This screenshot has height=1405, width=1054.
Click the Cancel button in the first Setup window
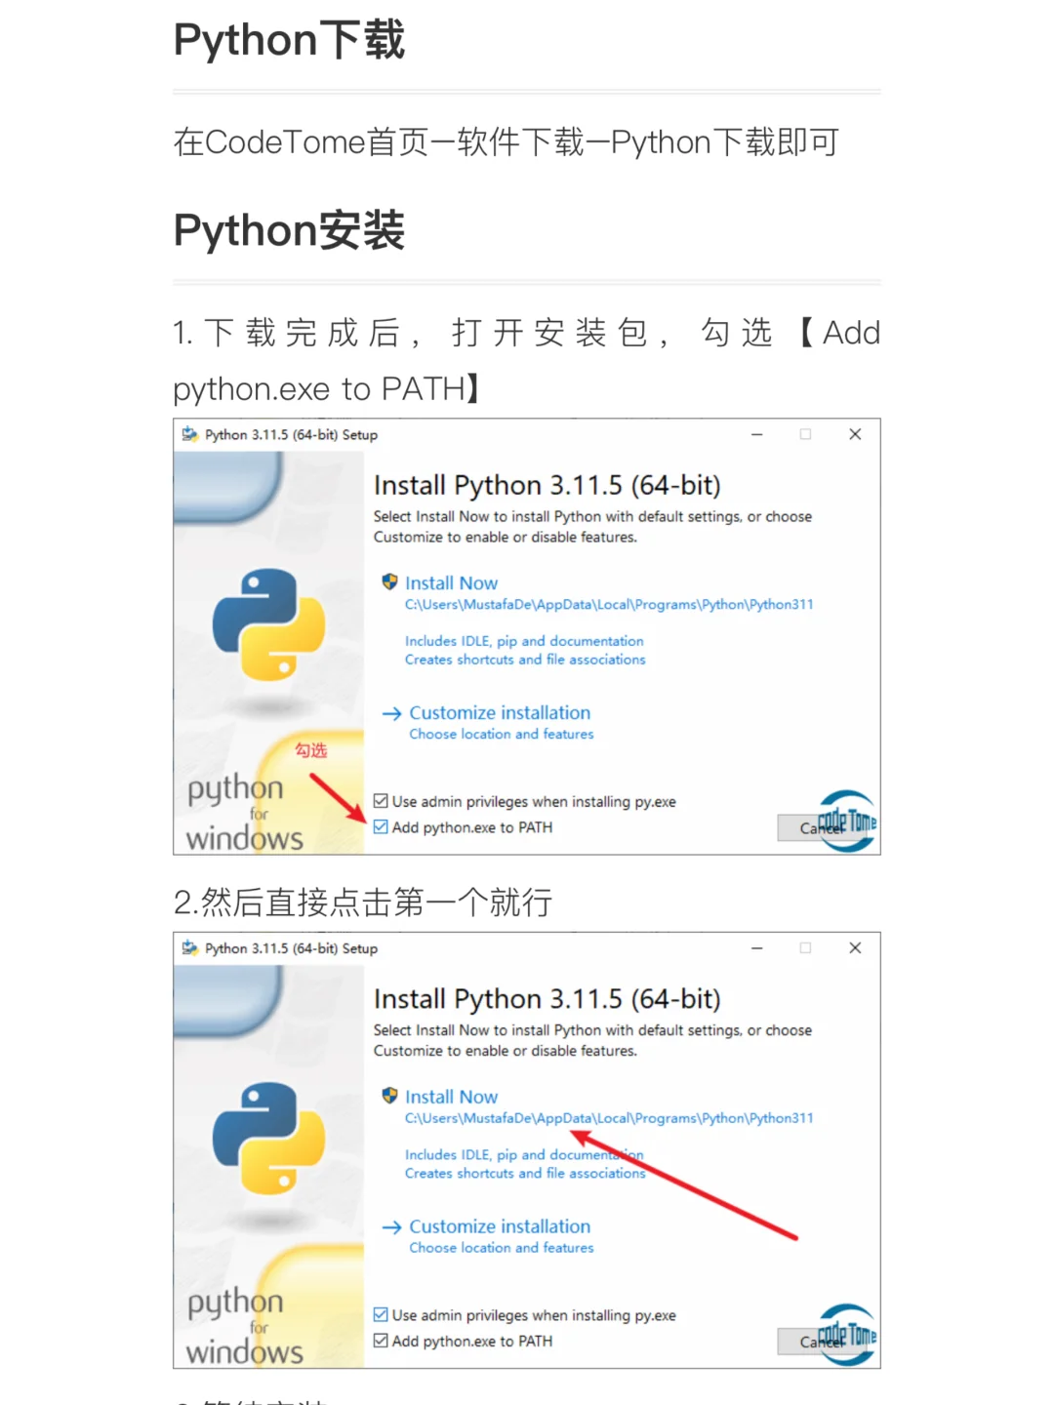(821, 827)
